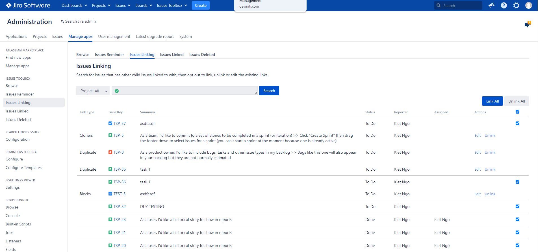Click Unlink for the TSP-8 Duplicate link
Image resolution: width=538 pixels, height=252 pixels.
[490, 152]
